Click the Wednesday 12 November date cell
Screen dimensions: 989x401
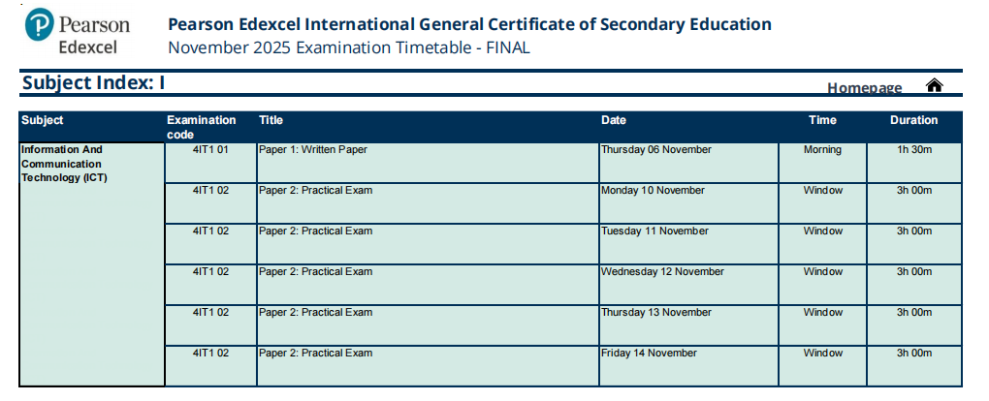[662, 272]
